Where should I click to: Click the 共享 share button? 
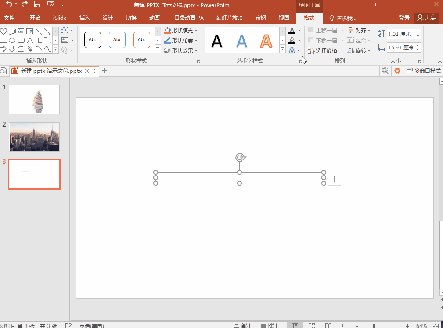[427, 18]
